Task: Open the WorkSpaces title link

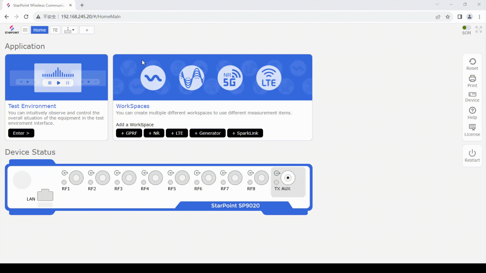Action: 133,106
